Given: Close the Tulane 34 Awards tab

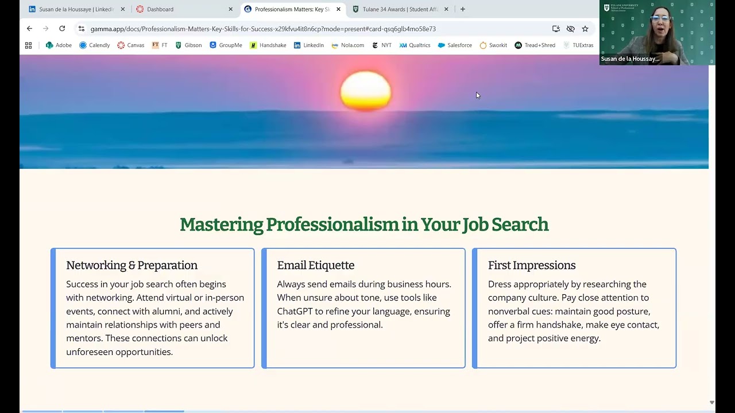Looking at the screenshot, I should click(446, 9).
